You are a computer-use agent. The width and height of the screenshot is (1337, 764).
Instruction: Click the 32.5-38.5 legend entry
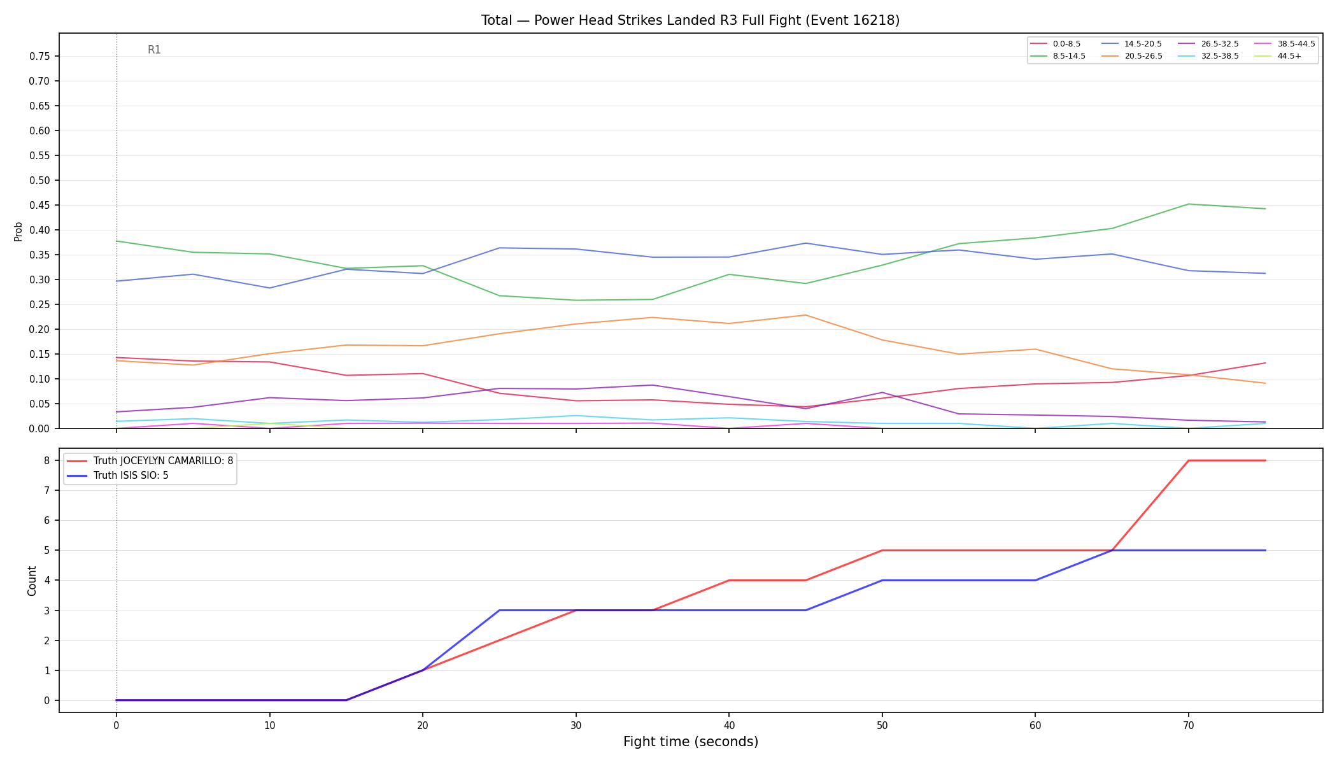1208,56
